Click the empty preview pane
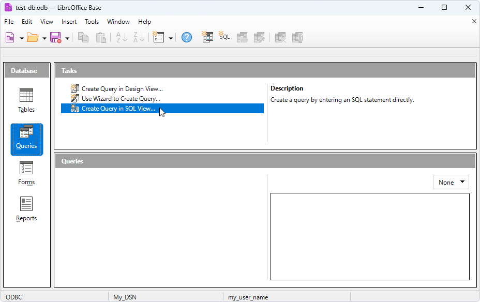 (x=370, y=236)
